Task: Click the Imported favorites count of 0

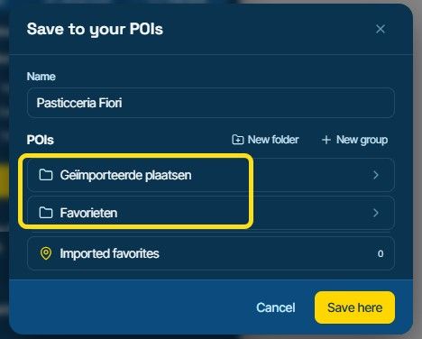Action: click(381, 253)
